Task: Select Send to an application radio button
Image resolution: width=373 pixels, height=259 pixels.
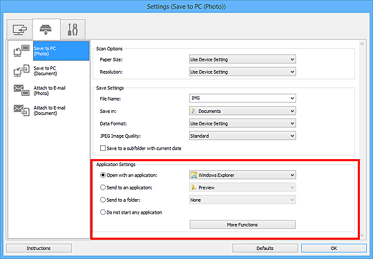Action: [x=103, y=187]
